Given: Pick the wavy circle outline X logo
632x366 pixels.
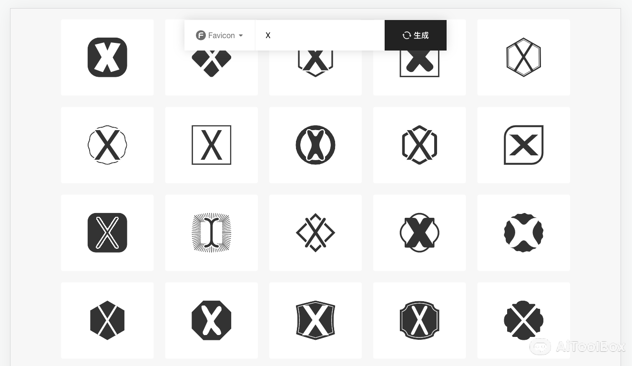Looking at the screenshot, I should (x=107, y=145).
